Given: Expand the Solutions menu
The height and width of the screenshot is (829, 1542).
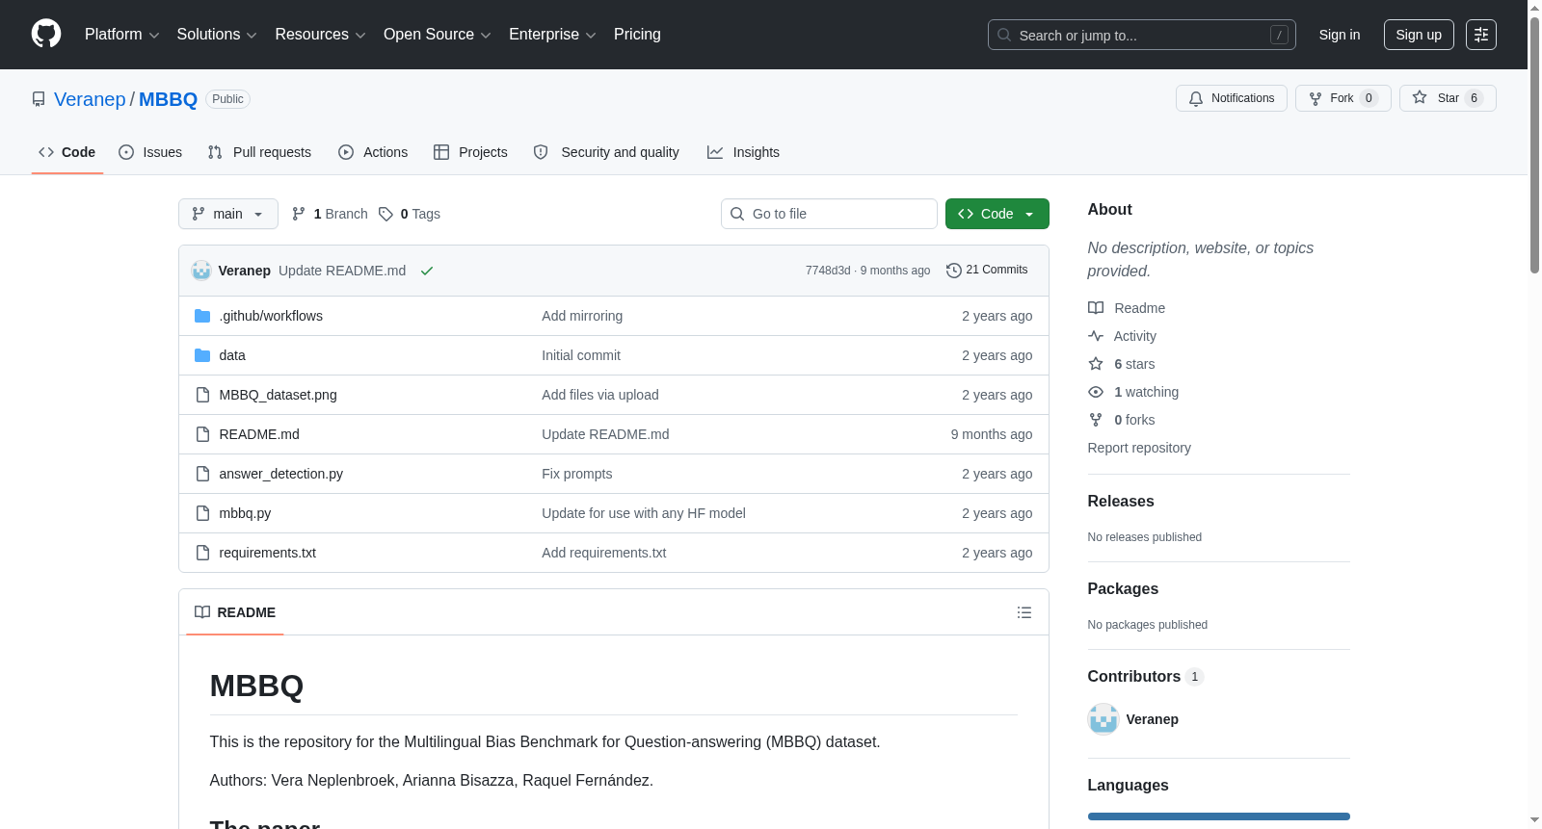Looking at the screenshot, I should 217,35.
